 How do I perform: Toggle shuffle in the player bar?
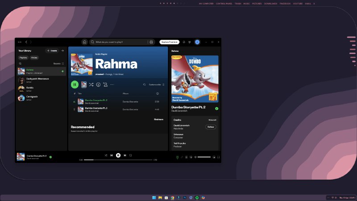point(106,155)
